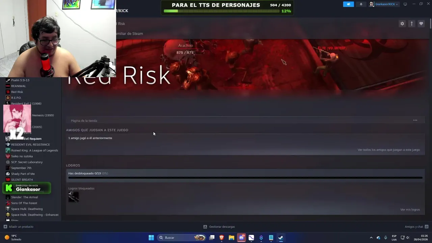The image size is (432, 243).
Task: Click the TTS de personajes goal progress bar
Action: click(x=221, y=11)
